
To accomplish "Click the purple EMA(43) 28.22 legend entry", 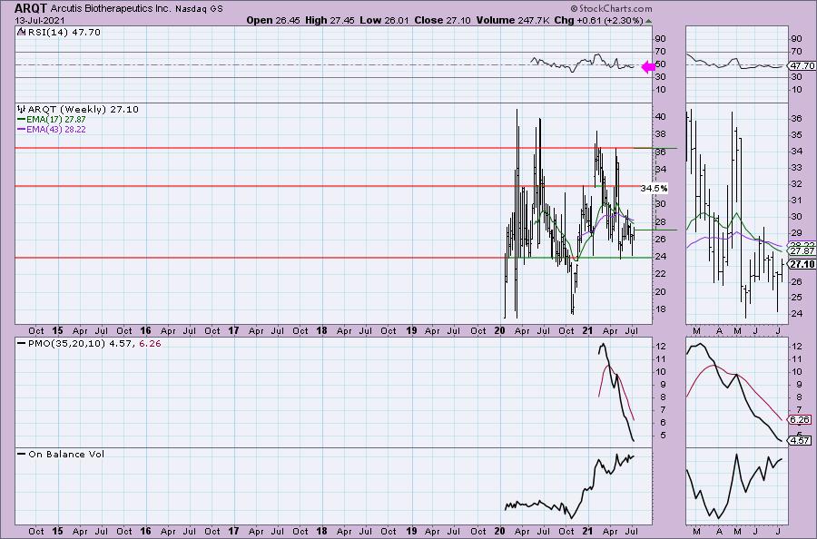I will click(51, 129).
